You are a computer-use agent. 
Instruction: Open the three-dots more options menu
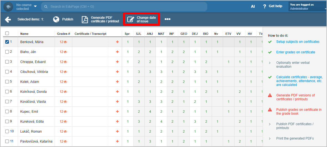tap(167, 19)
